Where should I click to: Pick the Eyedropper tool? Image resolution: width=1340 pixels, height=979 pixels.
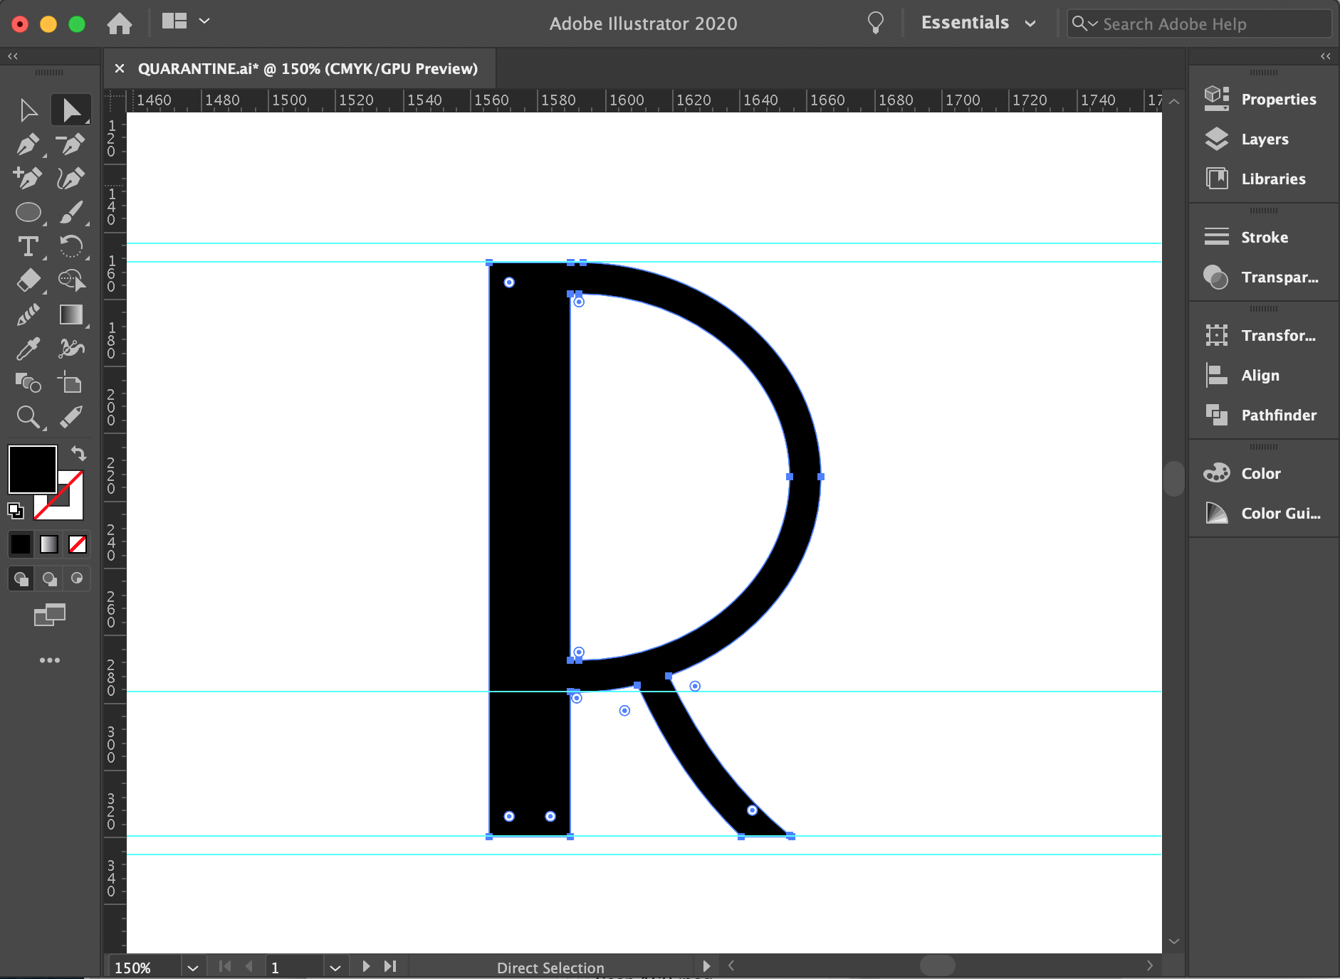pos(28,349)
